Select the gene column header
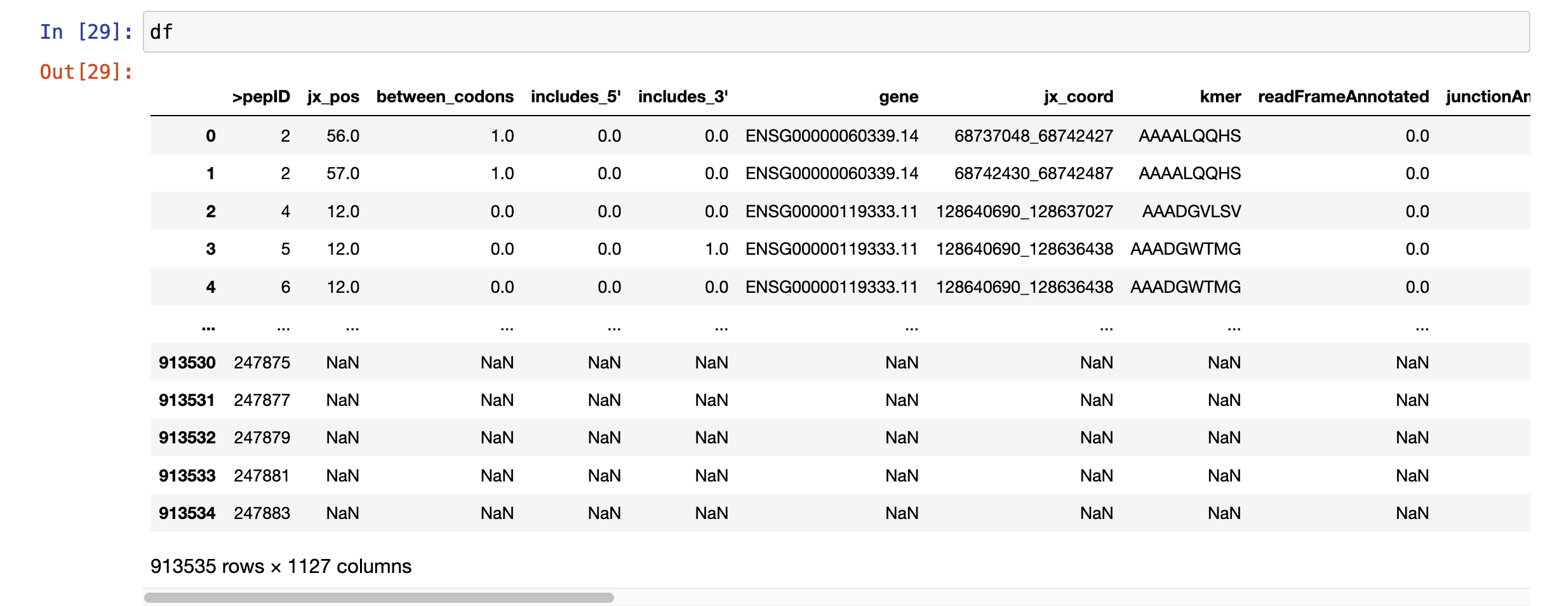This screenshot has width=1557, height=606. (898, 97)
